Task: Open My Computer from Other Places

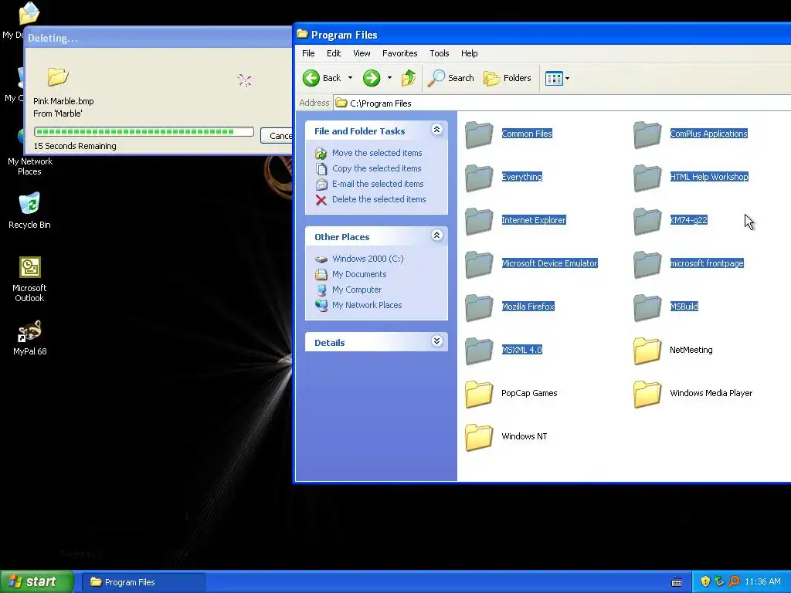Action: coord(357,290)
